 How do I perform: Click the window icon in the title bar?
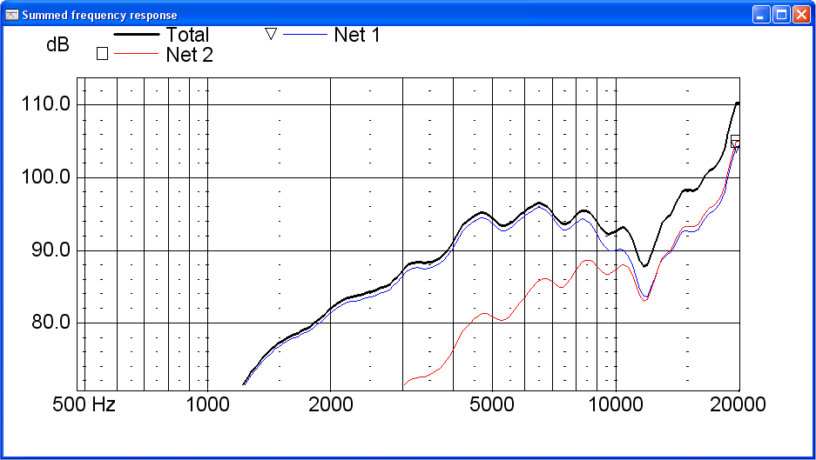coord(11,15)
